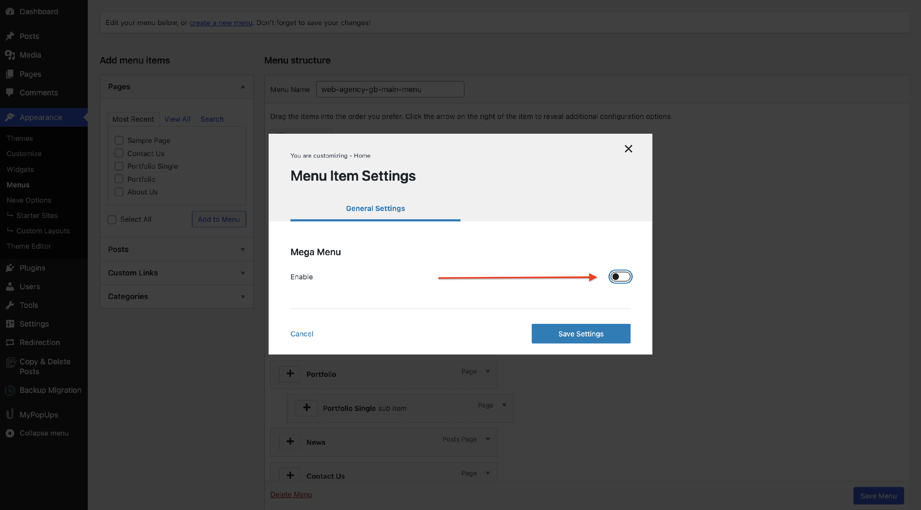The image size is (921, 510).
Task: Tick the Select All checkbox
Action: tap(112, 219)
